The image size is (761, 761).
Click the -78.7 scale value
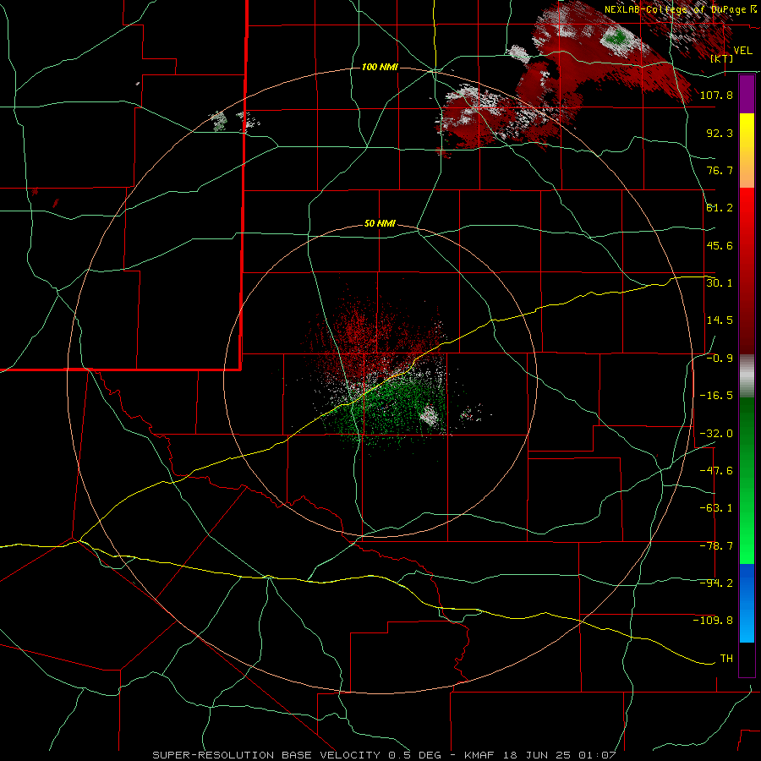(x=716, y=545)
